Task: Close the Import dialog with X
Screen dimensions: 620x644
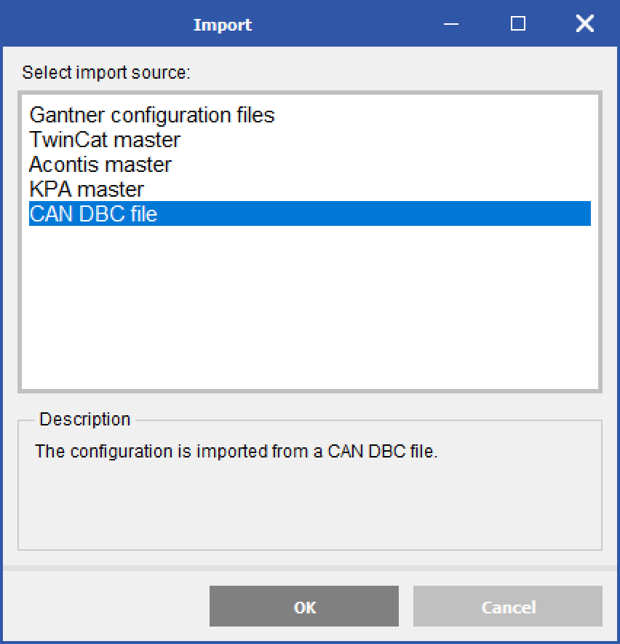Action: tap(584, 23)
